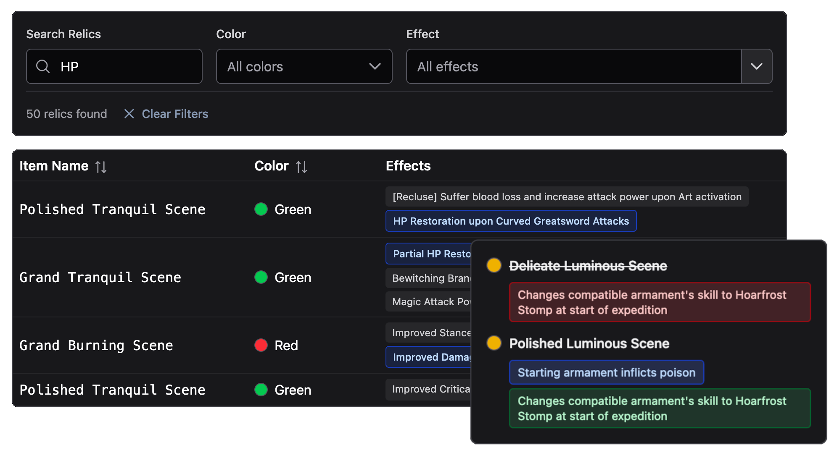Image resolution: width=837 pixels, height=453 pixels.
Task: Click the Clear Filters link
Action: click(175, 114)
